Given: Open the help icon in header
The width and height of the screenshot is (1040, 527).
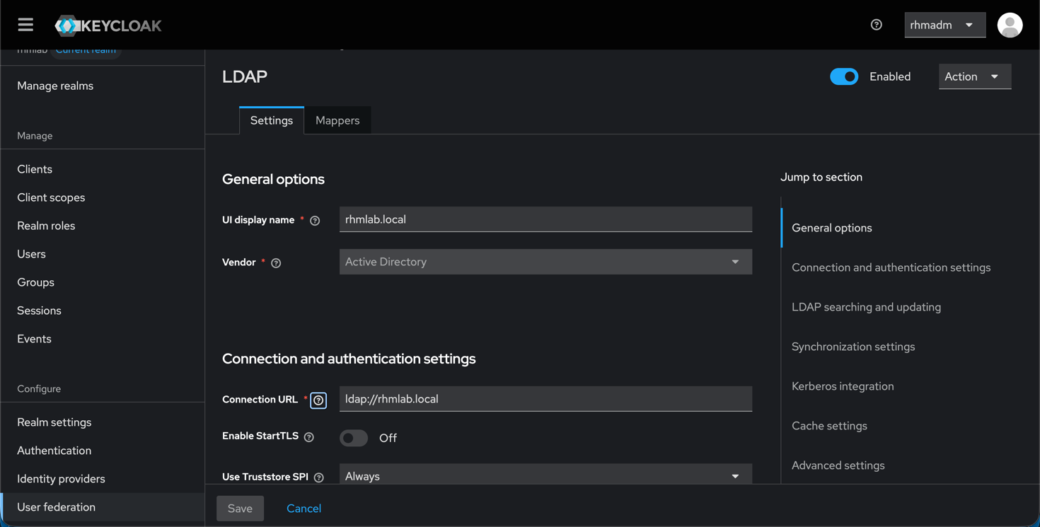Looking at the screenshot, I should (876, 25).
